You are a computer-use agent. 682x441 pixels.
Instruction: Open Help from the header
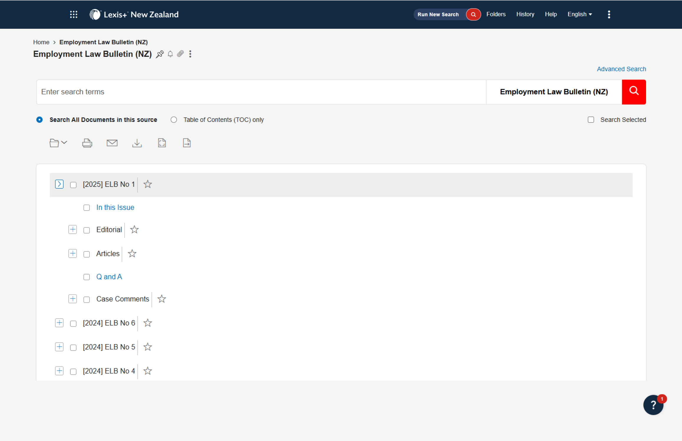pos(551,14)
